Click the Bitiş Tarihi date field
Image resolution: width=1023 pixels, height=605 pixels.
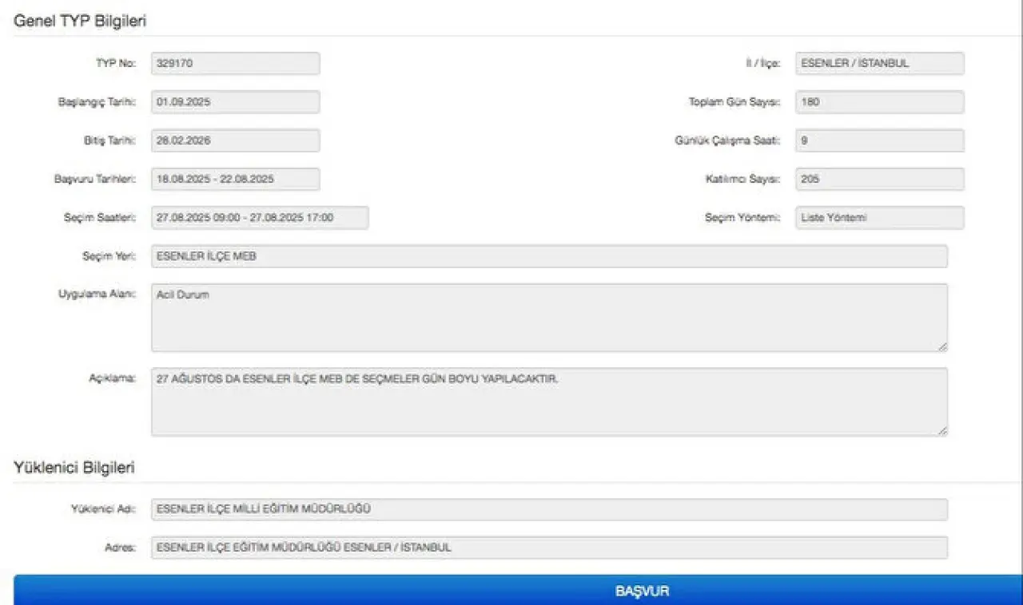(235, 140)
